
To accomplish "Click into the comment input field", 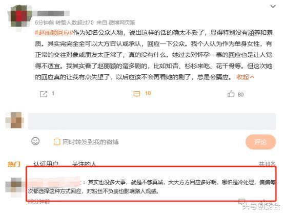I will 152,121.
